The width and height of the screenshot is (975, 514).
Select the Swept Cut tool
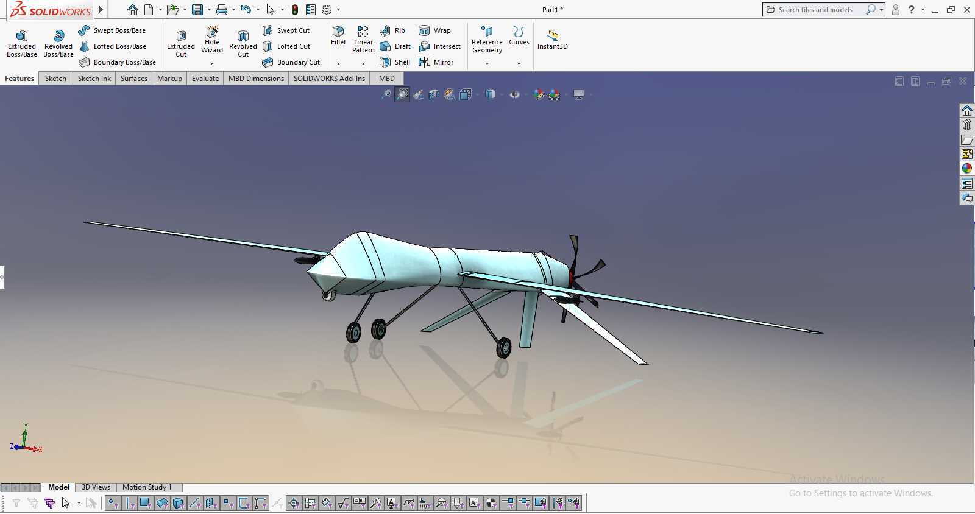pyautogui.click(x=286, y=30)
